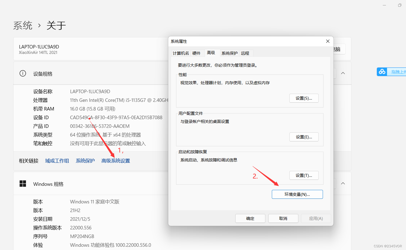Open user profiles 设置(E)... button
This screenshot has width=406, height=250.
pyautogui.click(x=304, y=137)
